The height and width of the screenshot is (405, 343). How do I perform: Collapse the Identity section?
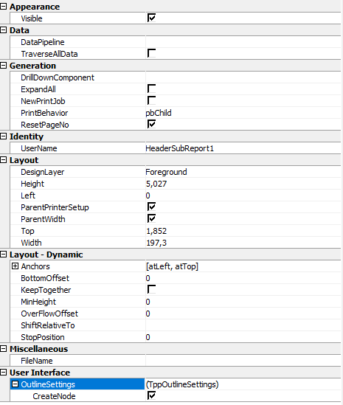pos(4,136)
